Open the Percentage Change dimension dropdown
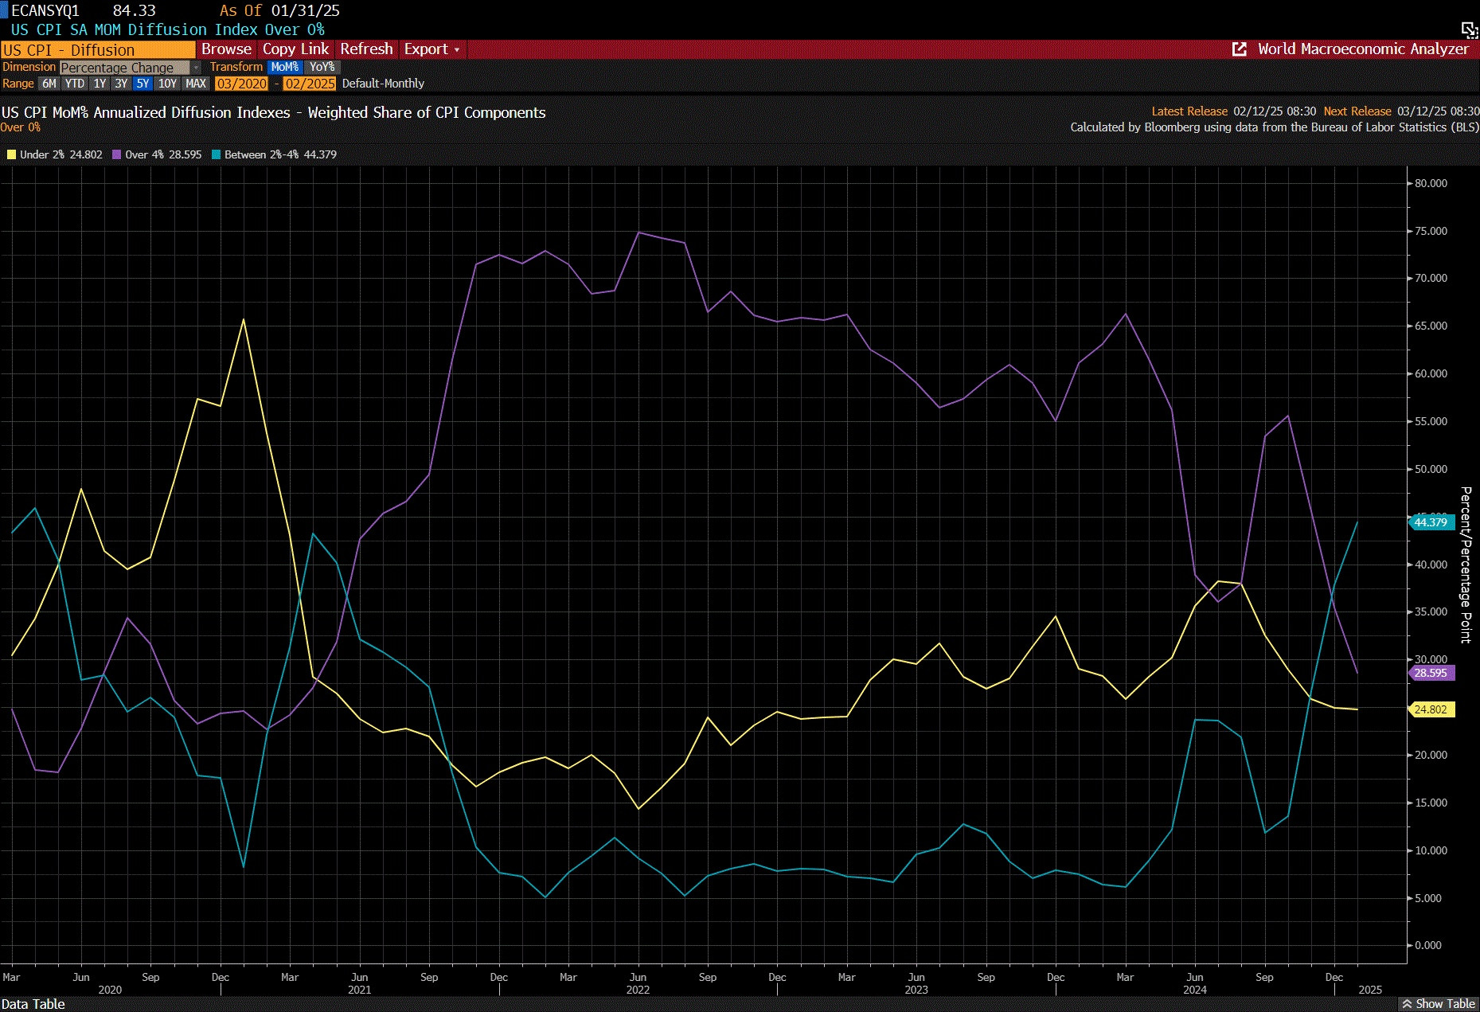Viewport: 1480px width, 1012px height. click(131, 68)
